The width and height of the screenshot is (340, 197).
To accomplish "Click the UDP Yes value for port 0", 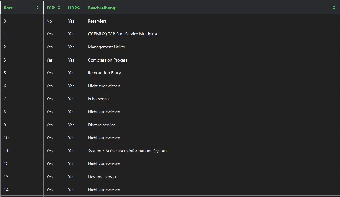I will coord(71,21).
